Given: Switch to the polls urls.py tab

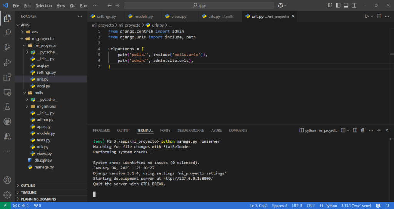Looking at the screenshot, I should [220, 16].
